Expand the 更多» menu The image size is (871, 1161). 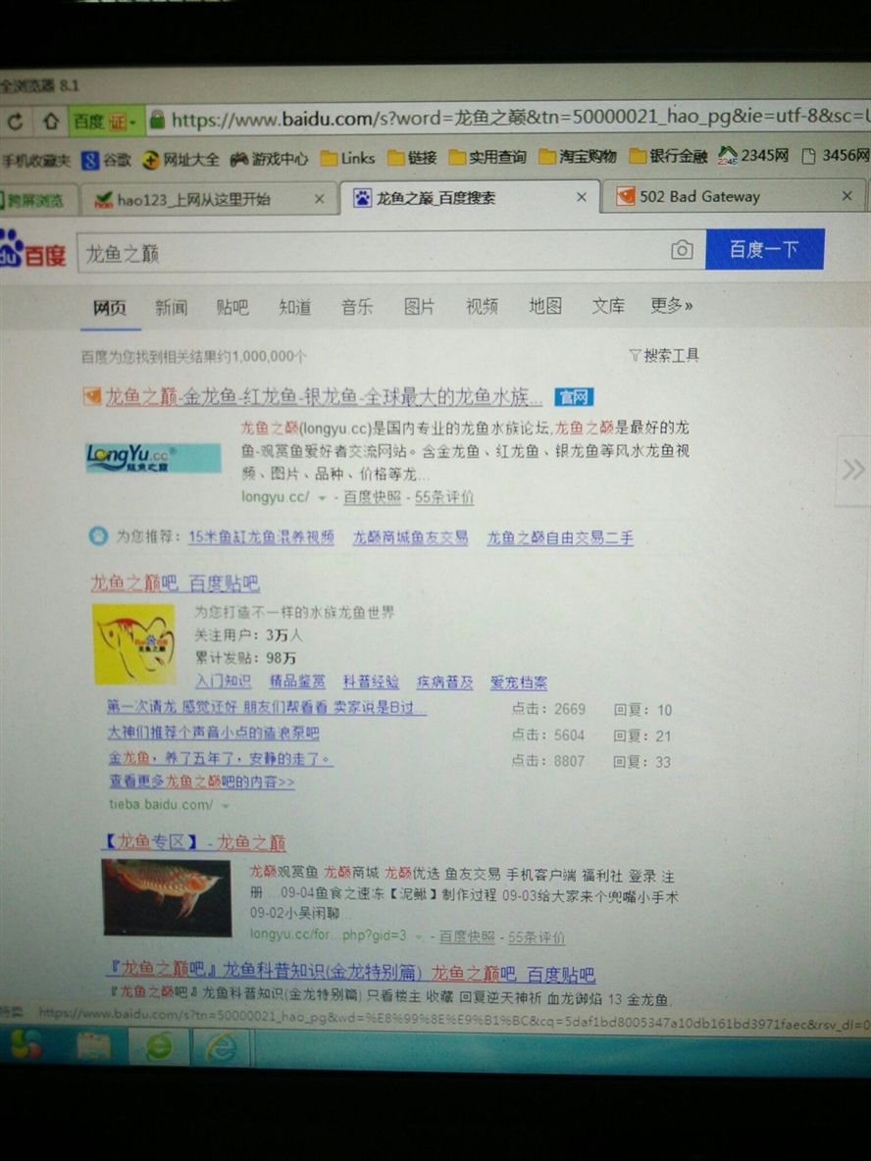click(x=672, y=305)
